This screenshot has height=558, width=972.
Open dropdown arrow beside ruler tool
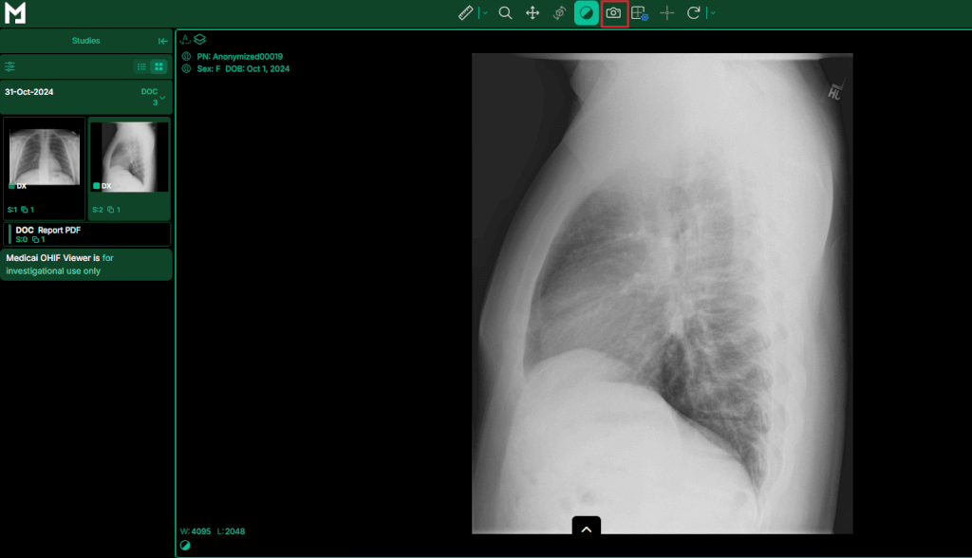coord(483,13)
